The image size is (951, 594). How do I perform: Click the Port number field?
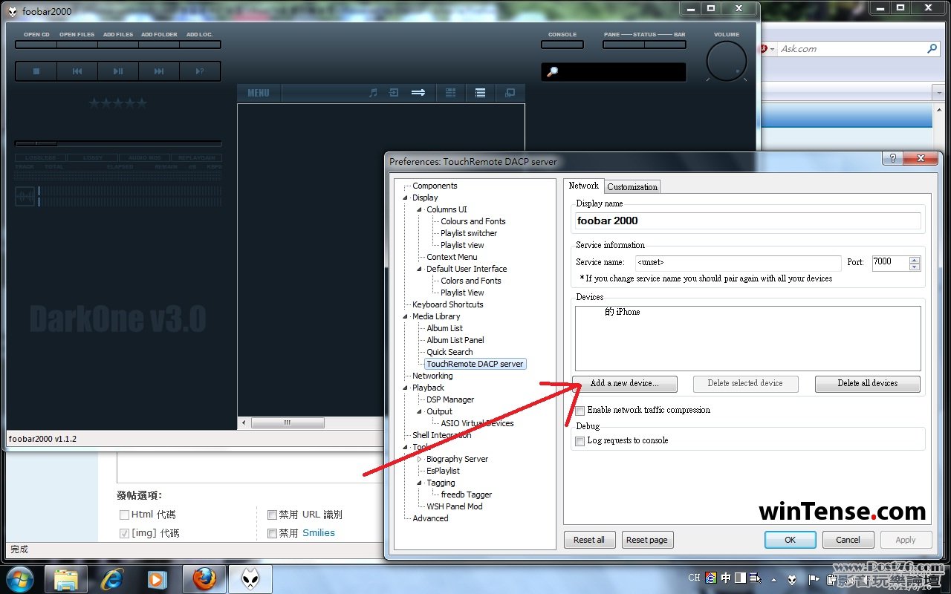click(889, 262)
